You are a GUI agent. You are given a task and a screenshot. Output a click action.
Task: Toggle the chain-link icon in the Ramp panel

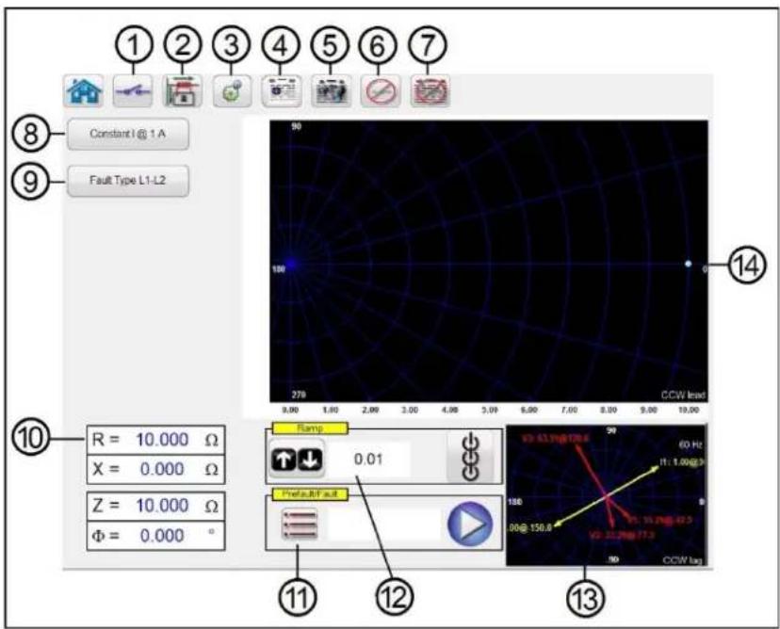tap(471, 458)
